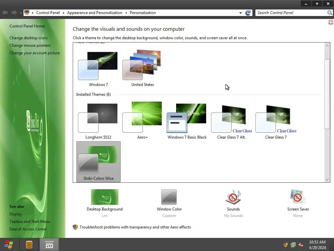
Task: Go back with the Back arrow
Action: 5,13
